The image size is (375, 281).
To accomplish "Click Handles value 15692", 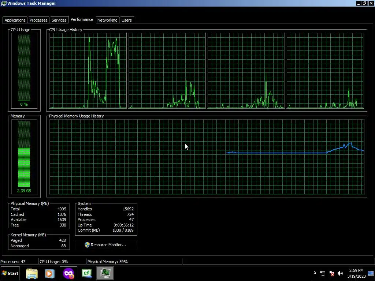I will click(128, 209).
